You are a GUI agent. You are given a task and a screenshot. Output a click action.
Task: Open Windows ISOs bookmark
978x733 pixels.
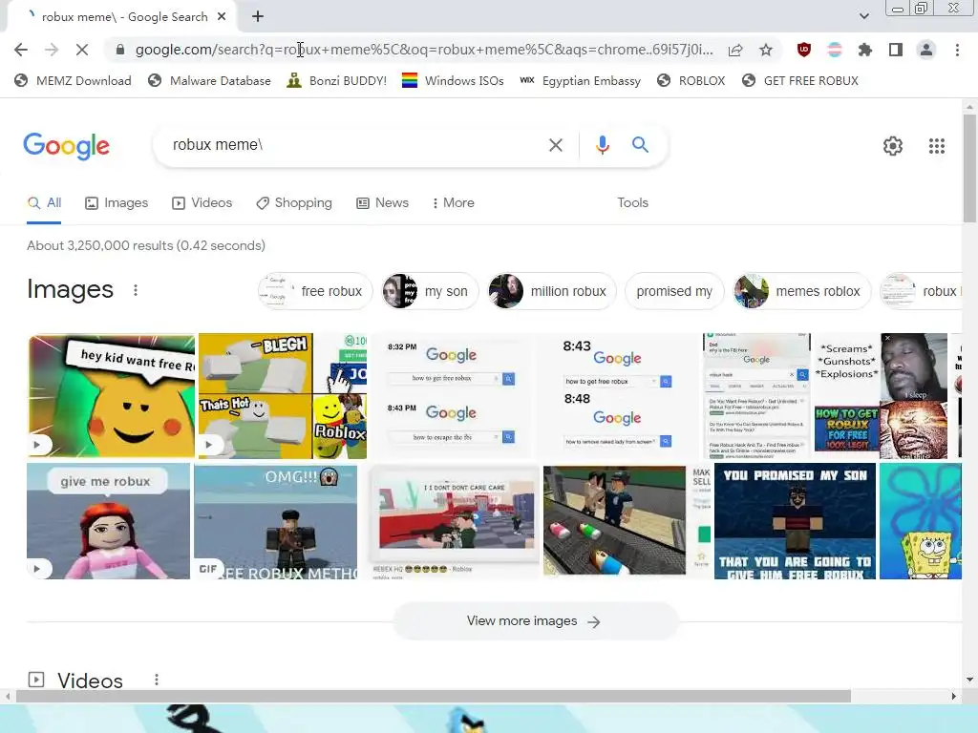[x=453, y=81]
